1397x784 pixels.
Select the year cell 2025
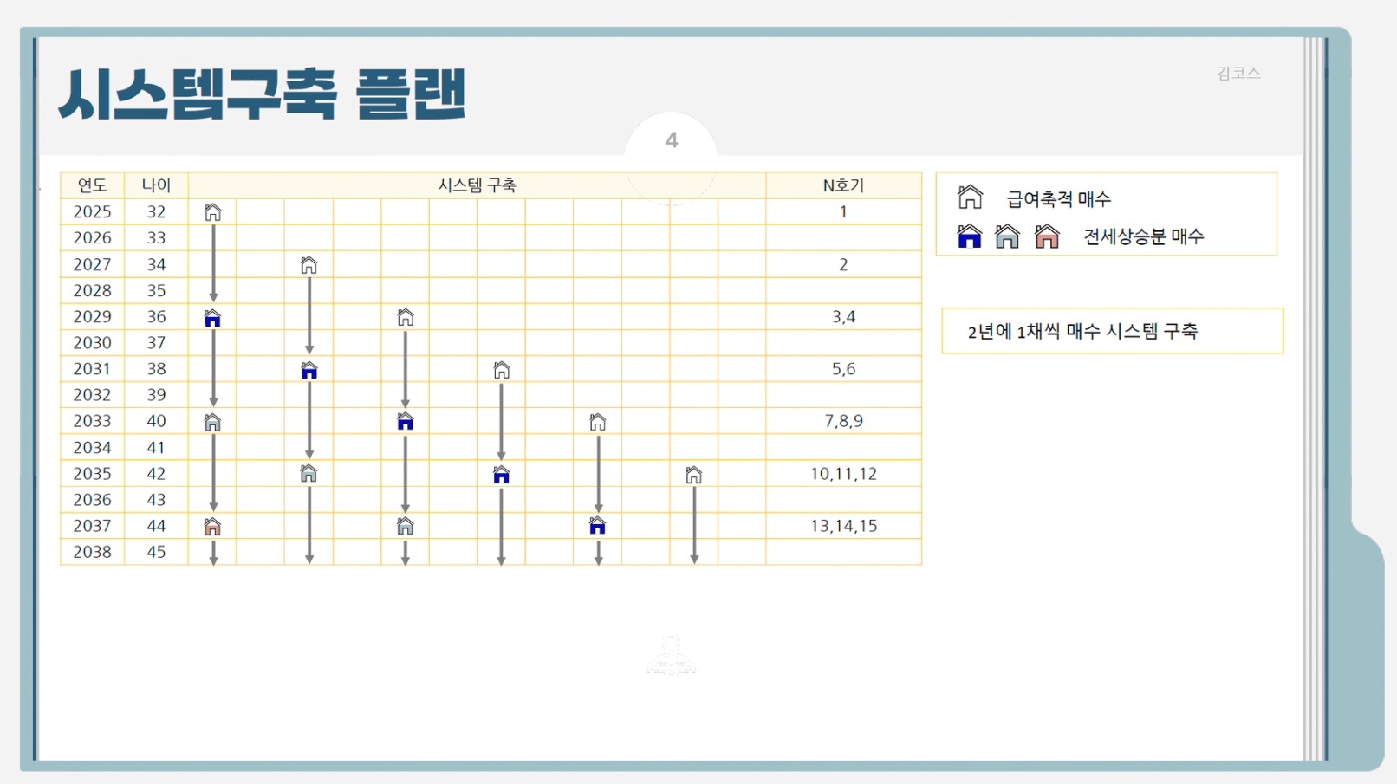tap(92, 211)
